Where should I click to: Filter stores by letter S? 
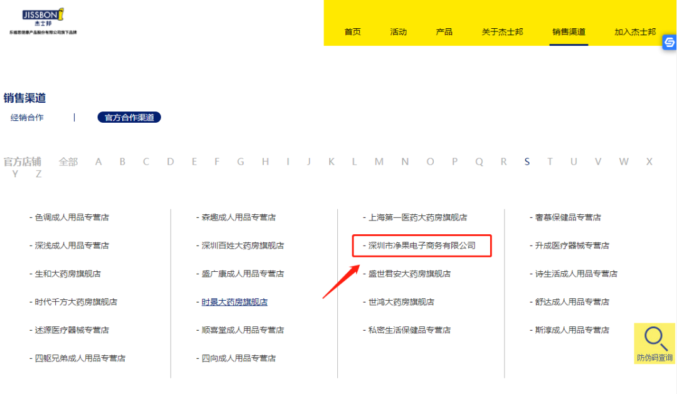(x=527, y=162)
